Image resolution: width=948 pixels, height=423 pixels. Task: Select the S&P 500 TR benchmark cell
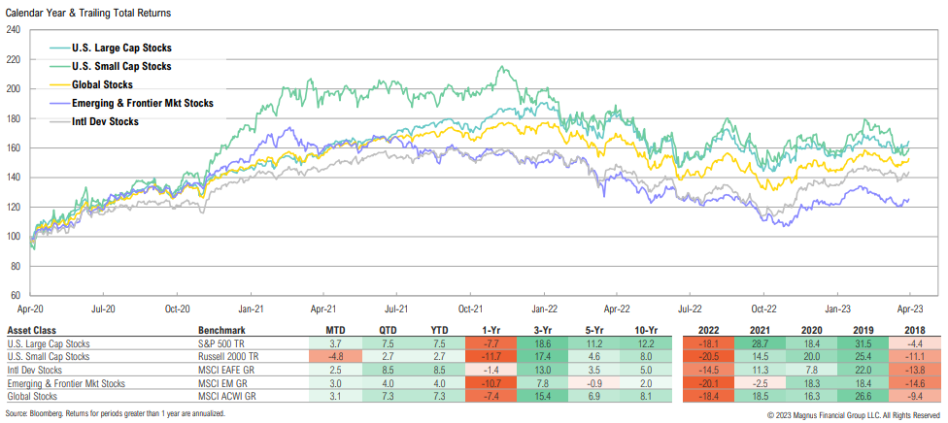[221, 342]
